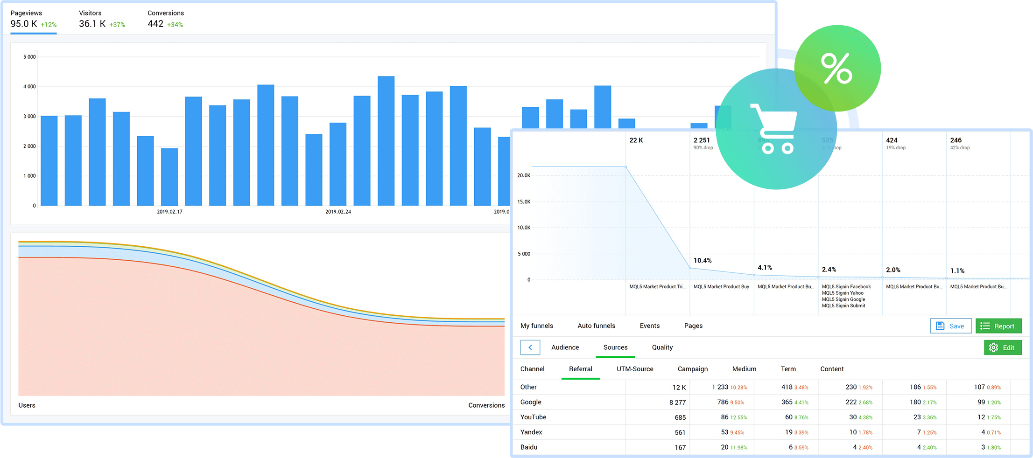Click the 1.1% funnel conversion label
The width and height of the screenshot is (1033, 458).
957,271
